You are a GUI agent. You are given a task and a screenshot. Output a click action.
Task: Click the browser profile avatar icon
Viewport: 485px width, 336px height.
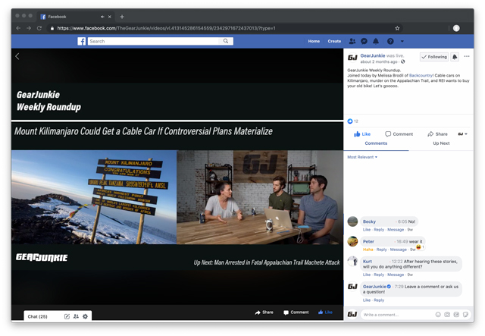456,28
